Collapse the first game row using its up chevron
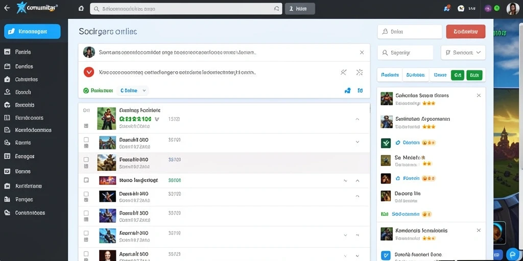The width and height of the screenshot is (523, 261). click(x=357, y=119)
